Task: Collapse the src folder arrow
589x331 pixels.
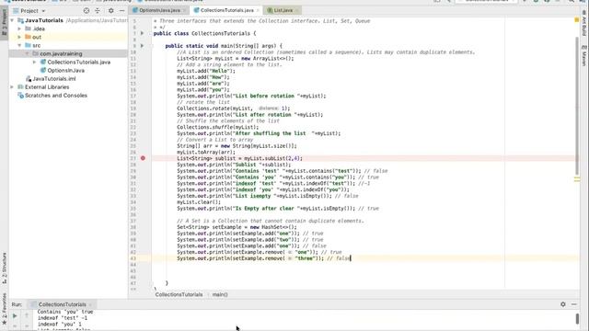Action: (x=19, y=45)
